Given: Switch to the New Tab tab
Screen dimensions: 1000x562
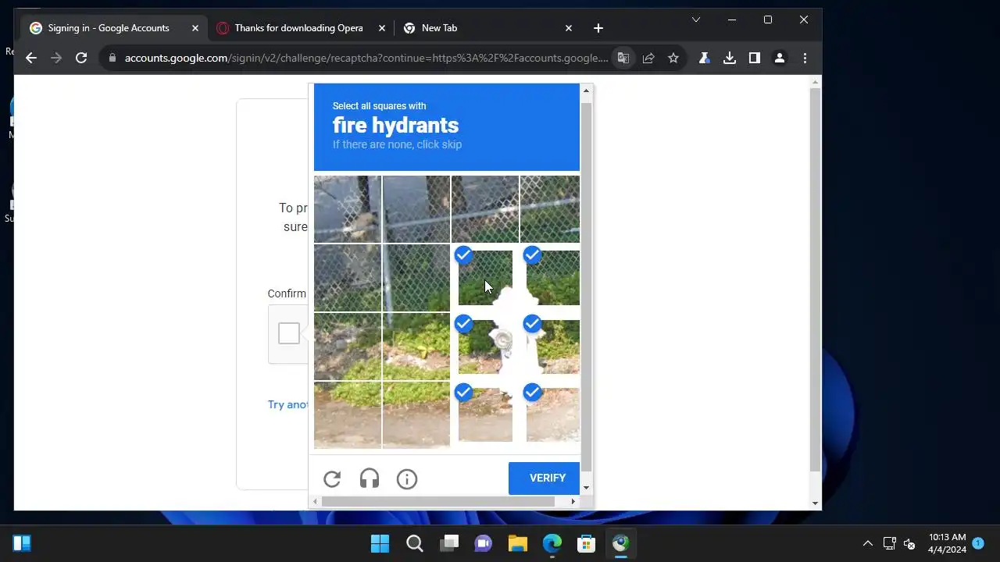Looking at the screenshot, I should click(488, 28).
